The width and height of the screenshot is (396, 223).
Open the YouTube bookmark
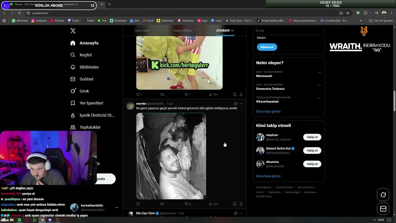coord(57,21)
